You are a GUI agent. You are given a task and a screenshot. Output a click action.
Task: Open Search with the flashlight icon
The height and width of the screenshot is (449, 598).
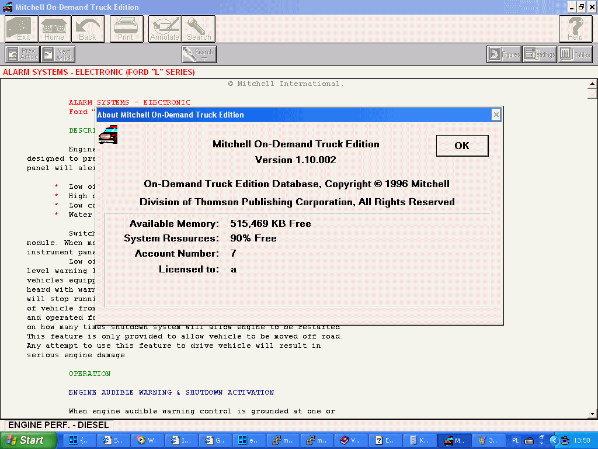(x=199, y=29)
